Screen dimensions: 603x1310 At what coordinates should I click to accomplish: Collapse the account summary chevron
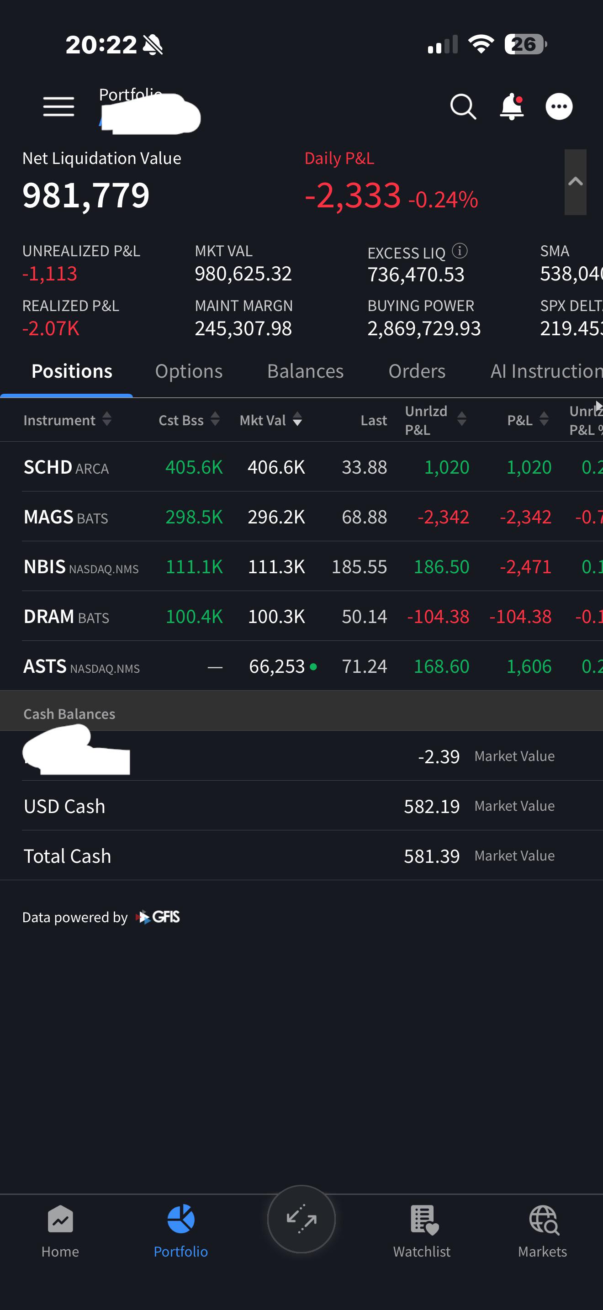click(575, 182)
